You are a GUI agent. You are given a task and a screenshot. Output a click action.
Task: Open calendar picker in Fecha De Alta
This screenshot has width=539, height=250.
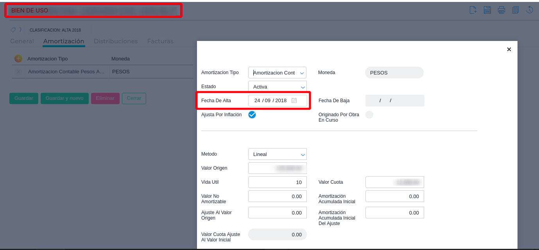coord(294,101)
